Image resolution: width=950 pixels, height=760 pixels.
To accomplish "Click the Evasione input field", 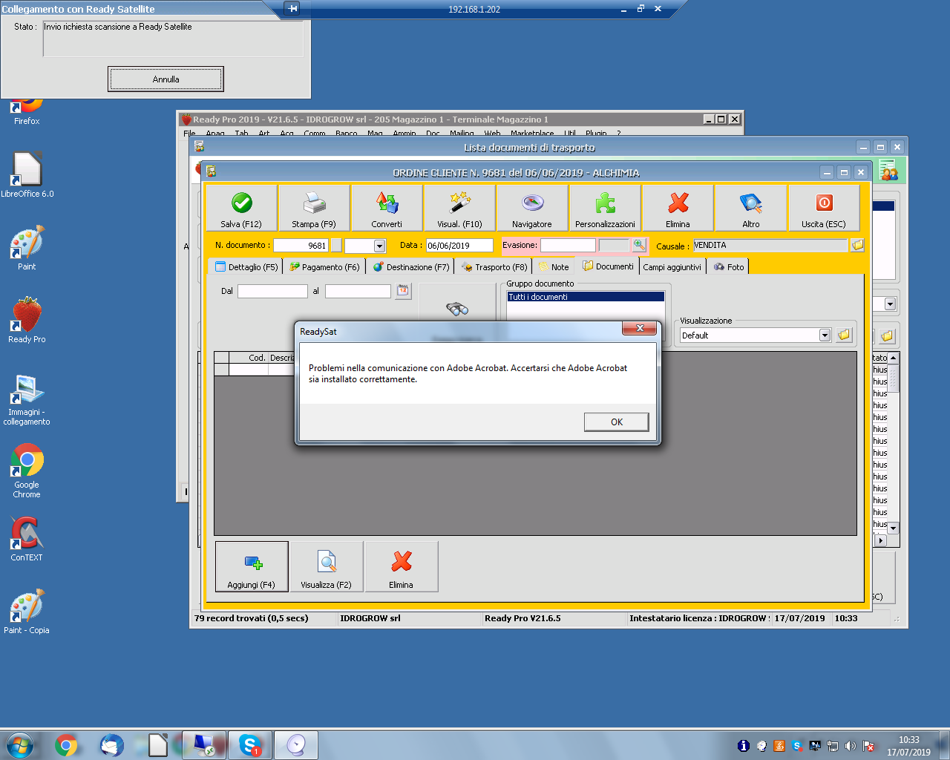I will click(x=568, y=245).
